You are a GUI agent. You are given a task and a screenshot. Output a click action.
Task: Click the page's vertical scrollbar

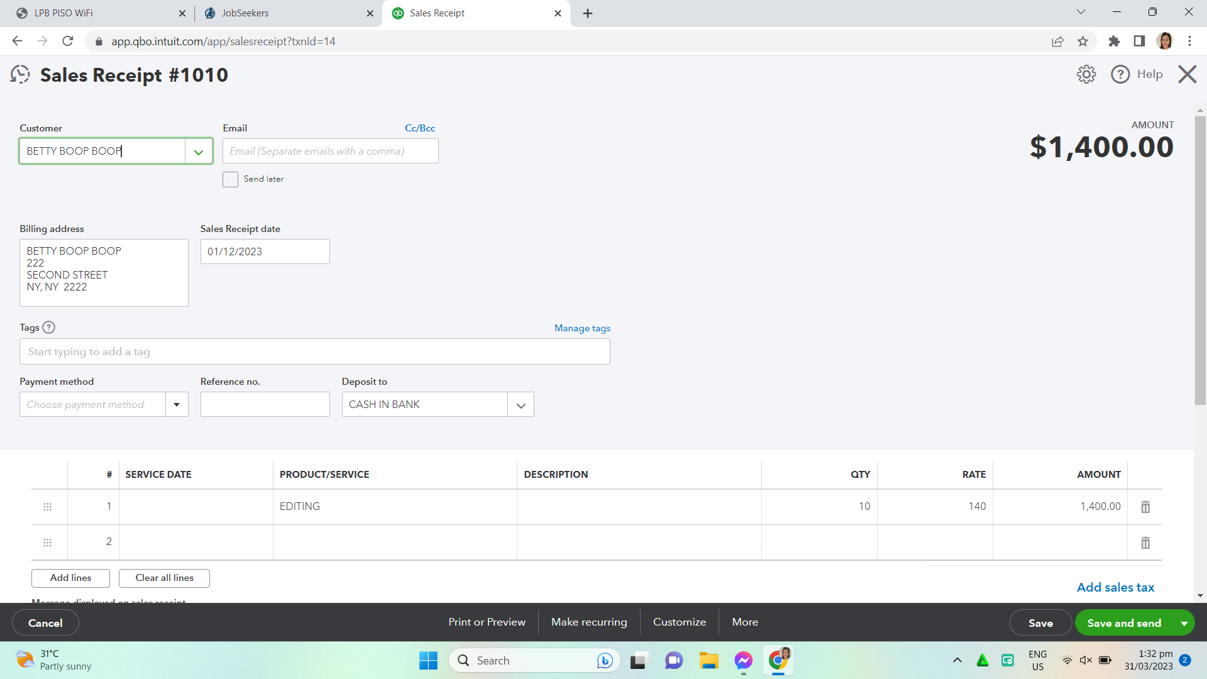point(1200,261)
